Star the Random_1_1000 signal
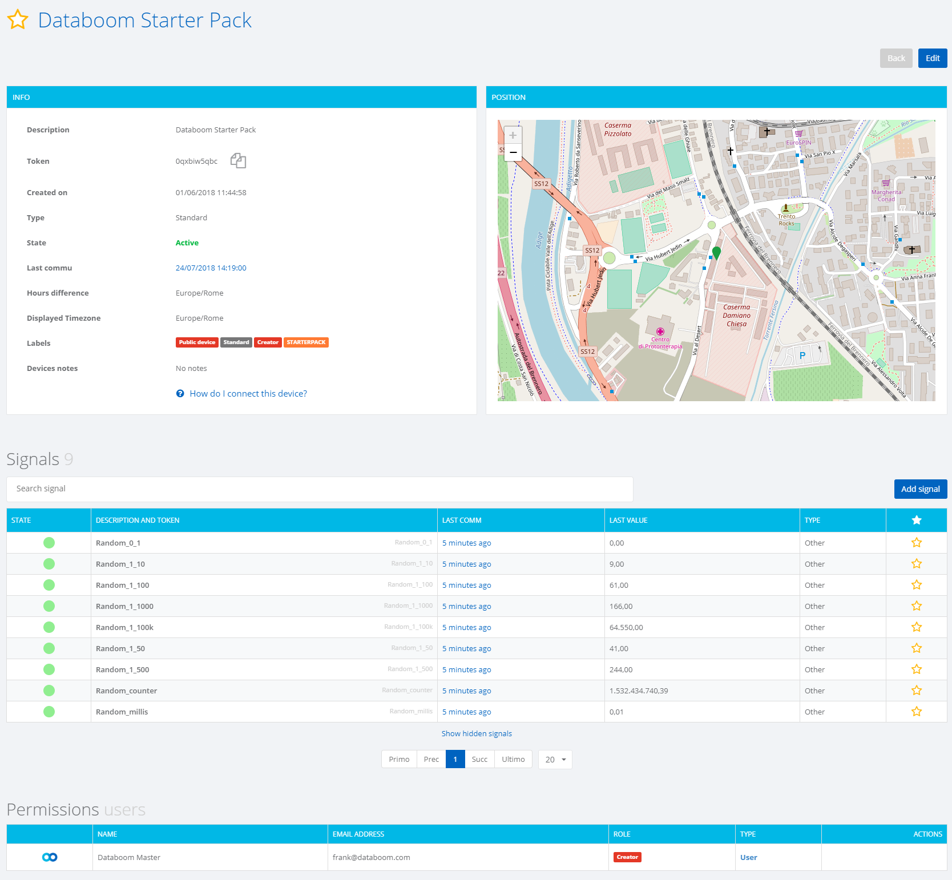Viewport: 952px width, 880px height. 917,606
